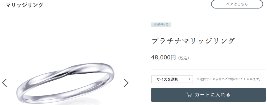267x105 pixels.
Task: Add the ring with カートに入れる button
Action: click(208, 95)
